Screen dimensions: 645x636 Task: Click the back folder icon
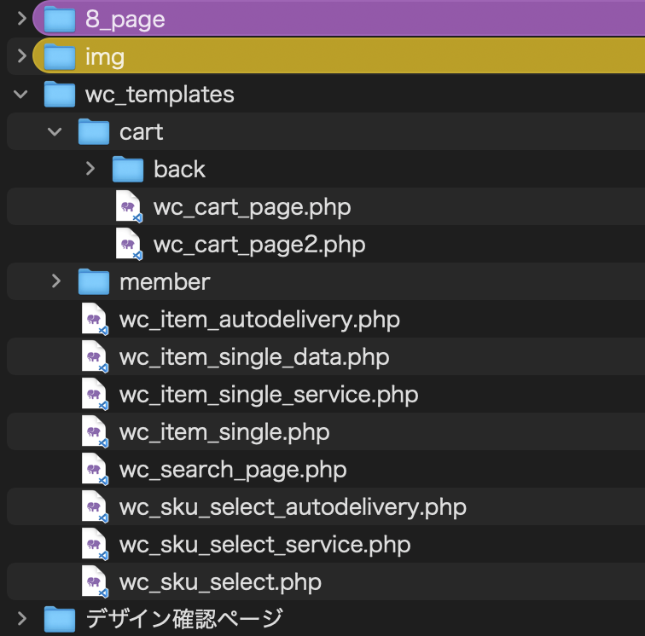tap(128, 169)
